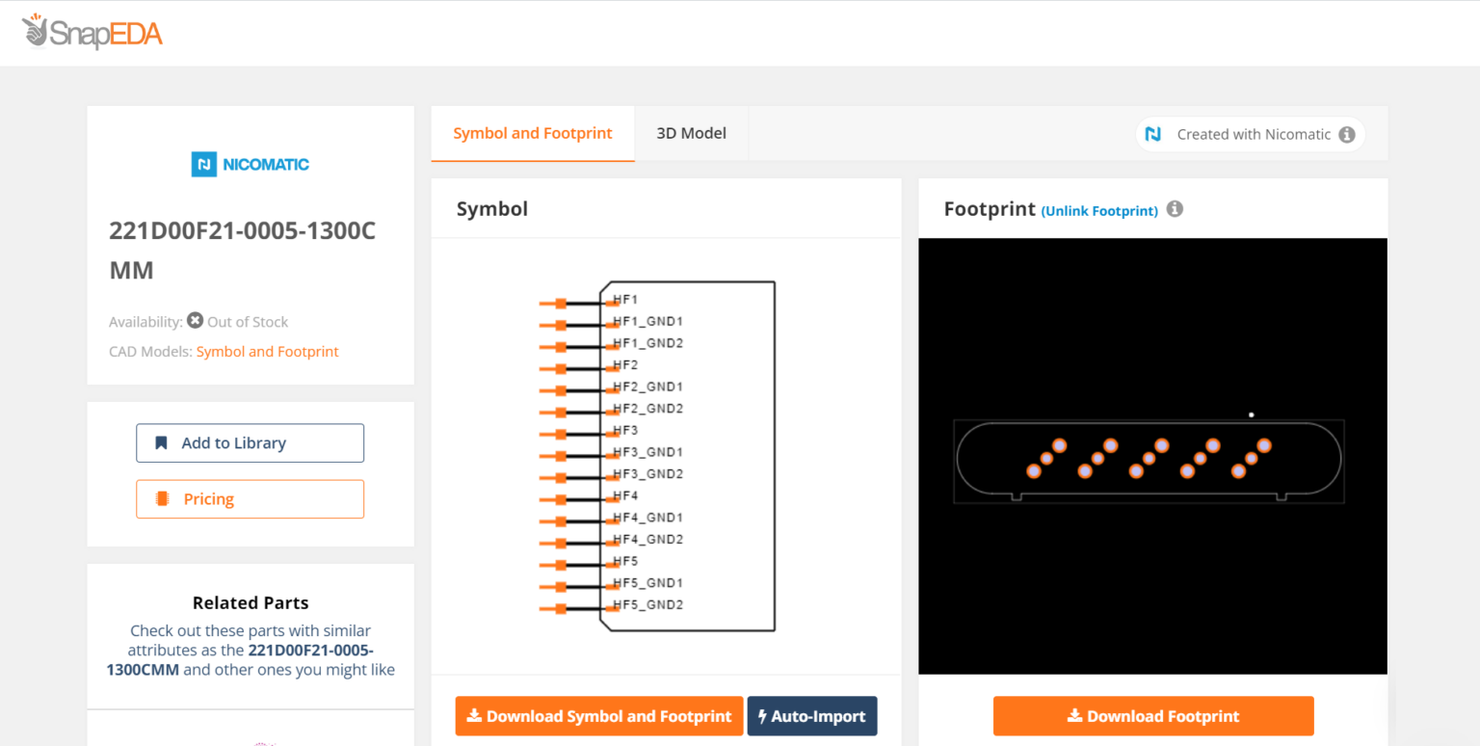Click the info icon next to Created with Nicomatic

pos(1346,134)
